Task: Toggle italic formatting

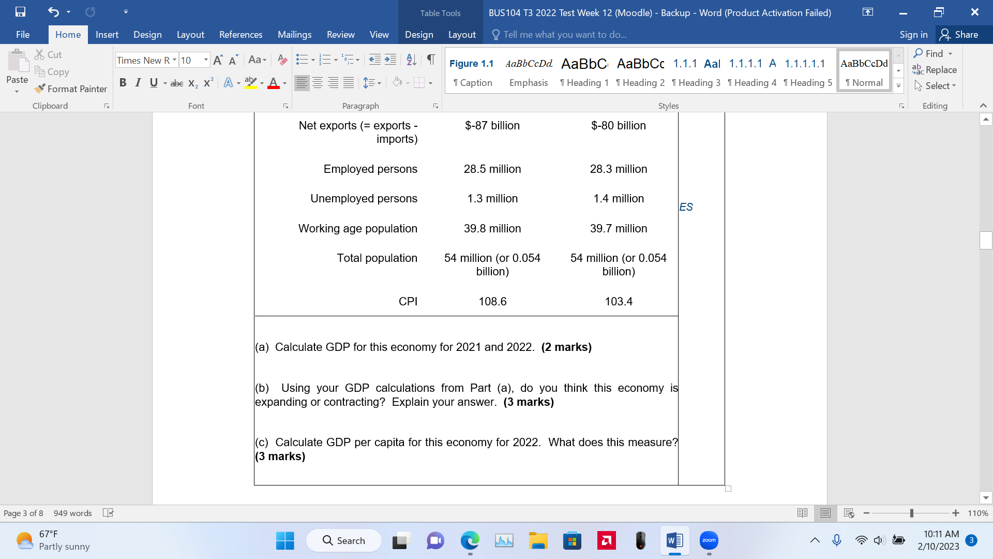Action: tap(138, 83)
